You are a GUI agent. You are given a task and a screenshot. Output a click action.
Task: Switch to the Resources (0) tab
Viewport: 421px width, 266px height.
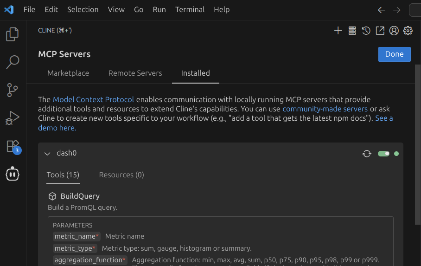[x=121, y=175]
